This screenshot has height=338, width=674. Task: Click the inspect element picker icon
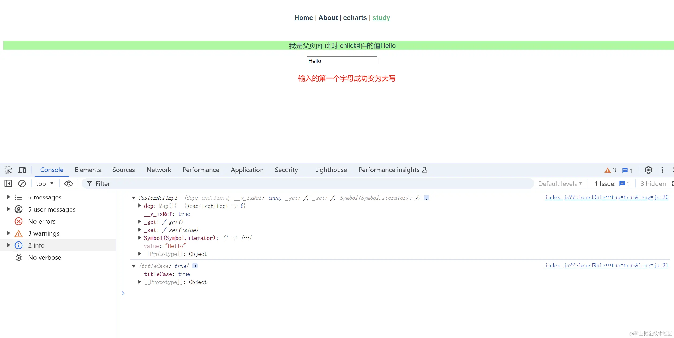coord(8,170)
